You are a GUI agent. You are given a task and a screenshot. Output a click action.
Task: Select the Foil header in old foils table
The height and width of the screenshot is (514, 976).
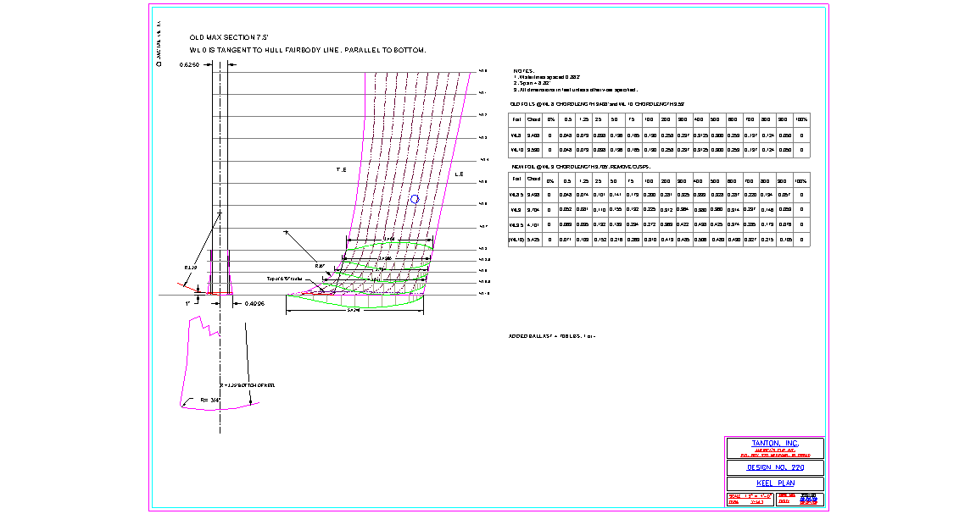coord(516,119)
